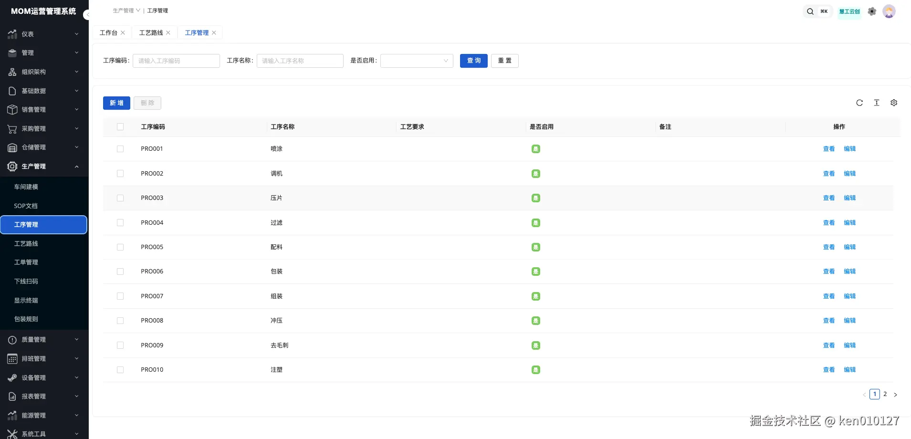Click 编辑 for row PRO003
The height and width of the screenshot is (439, 911).
850,198
